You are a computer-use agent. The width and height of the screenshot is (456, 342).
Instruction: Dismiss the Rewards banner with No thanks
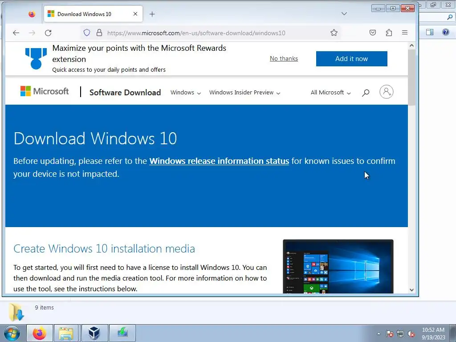point(284,58)
